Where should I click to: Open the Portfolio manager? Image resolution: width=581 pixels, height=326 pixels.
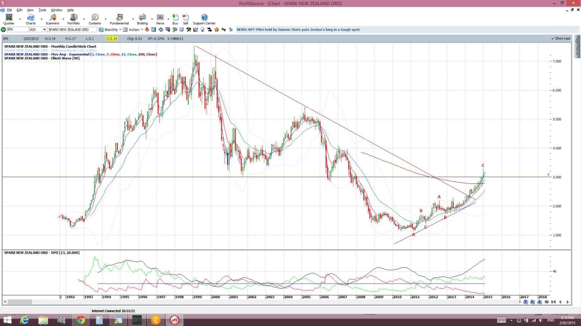tap(73, 19)
